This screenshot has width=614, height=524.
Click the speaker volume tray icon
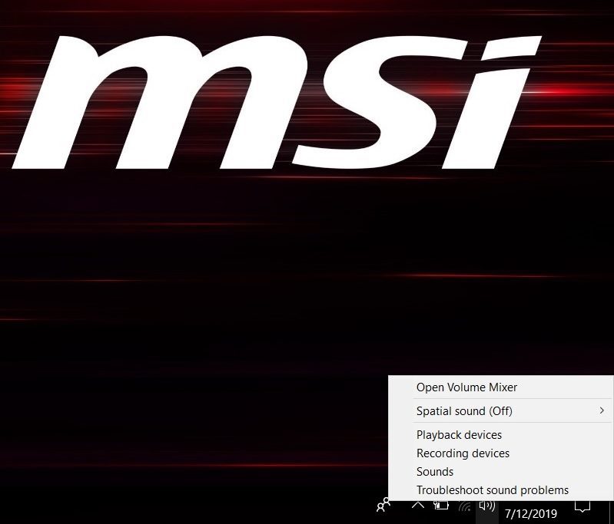(486, 506)
